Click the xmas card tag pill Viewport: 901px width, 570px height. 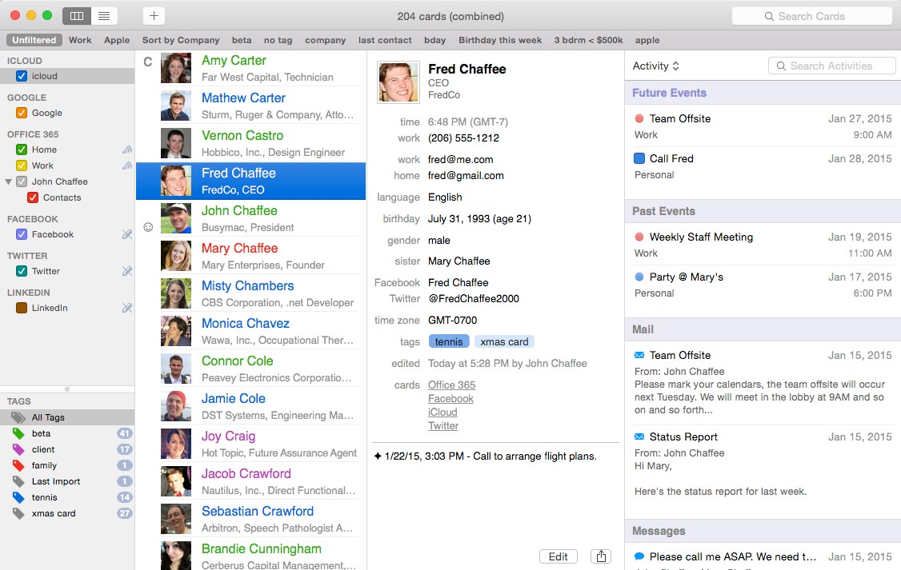tap(504, 341)
